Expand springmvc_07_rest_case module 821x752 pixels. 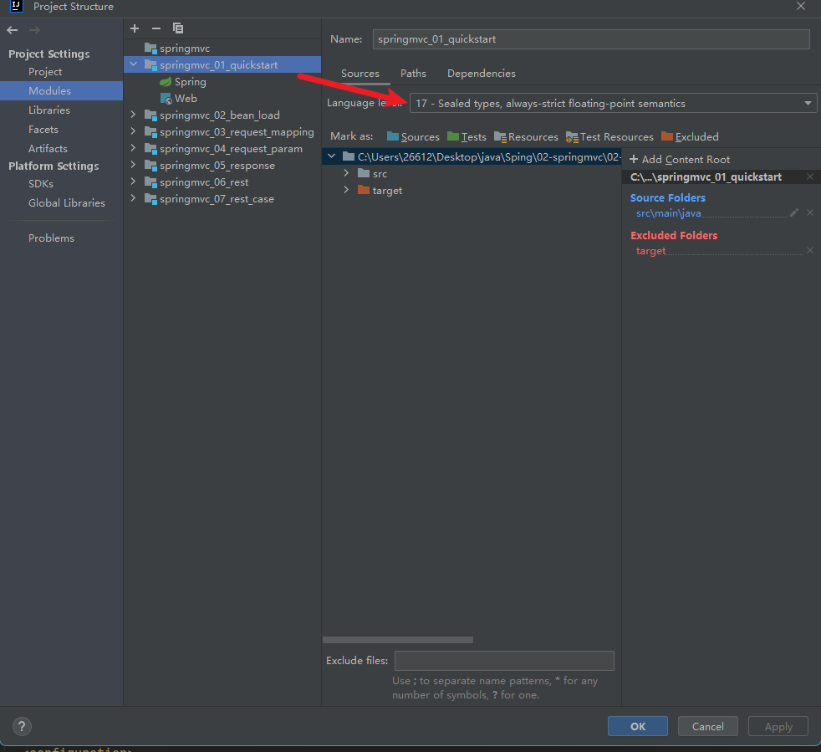133,198
